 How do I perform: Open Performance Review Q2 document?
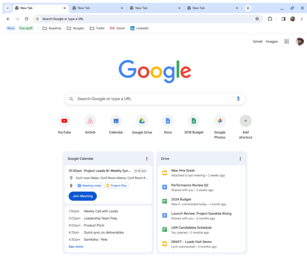202,188
